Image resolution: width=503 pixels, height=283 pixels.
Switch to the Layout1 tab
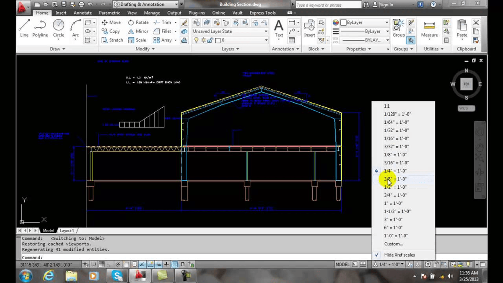[67, 230]
